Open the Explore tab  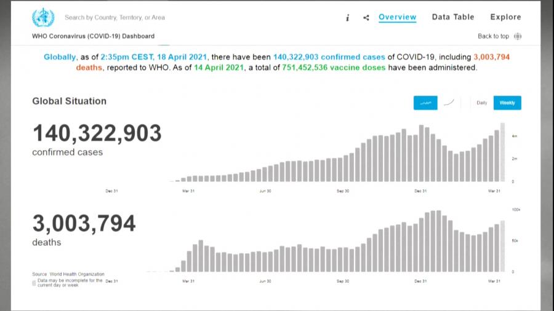(x=505, y=17)
